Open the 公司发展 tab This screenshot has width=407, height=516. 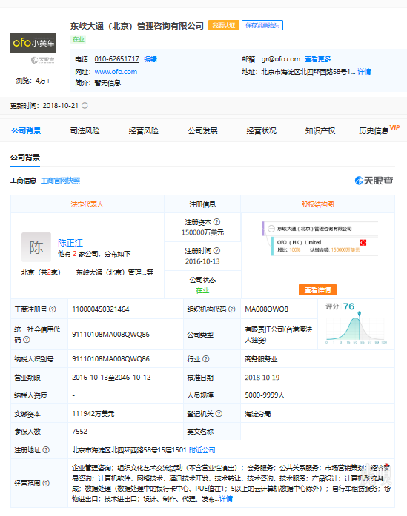click(x=202, y=130)
